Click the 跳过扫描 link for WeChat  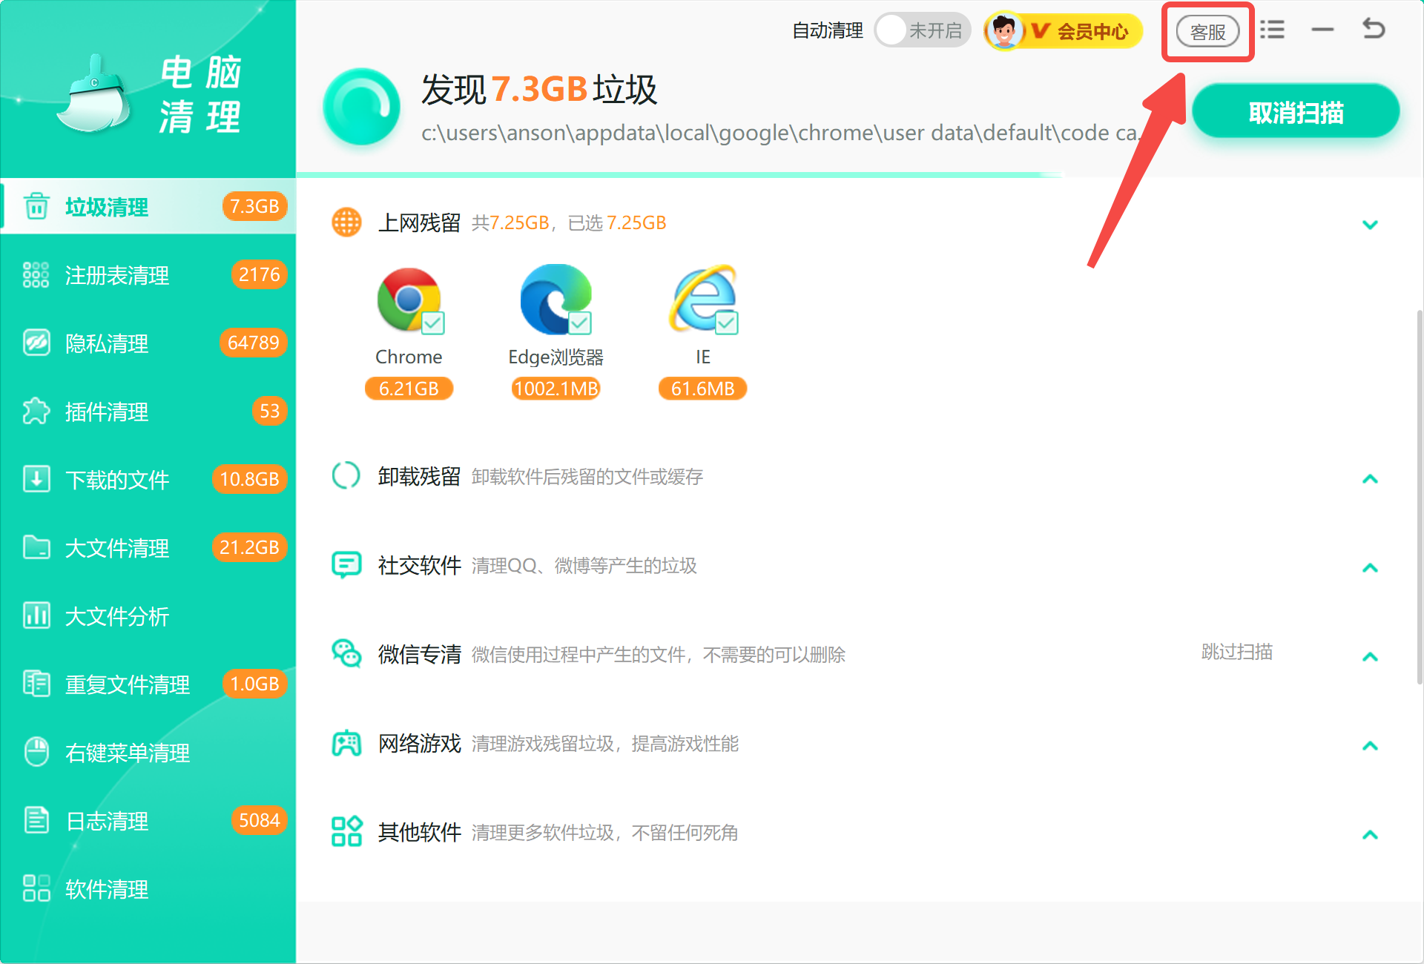(x=1236, y=652)
